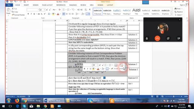The height and width of the screenshot is (109, 194).
Task: Open the Change Case dropdown
Action: click(54, 10)
